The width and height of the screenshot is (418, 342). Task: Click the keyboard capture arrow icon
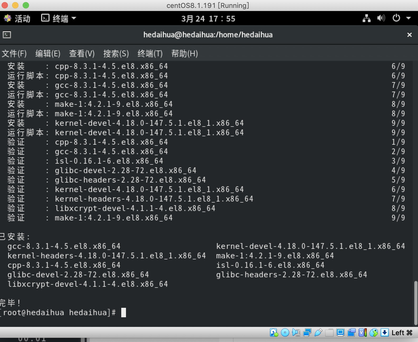385,333
